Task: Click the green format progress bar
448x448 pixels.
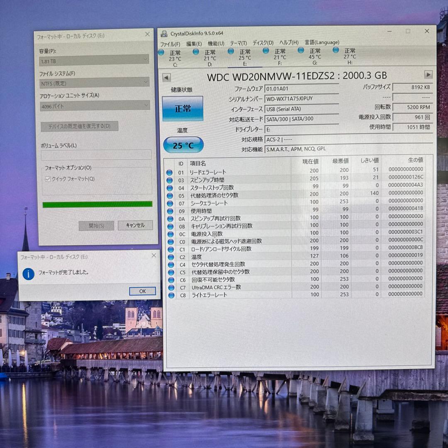Action: pyautogui.click(x=97, y=204)
